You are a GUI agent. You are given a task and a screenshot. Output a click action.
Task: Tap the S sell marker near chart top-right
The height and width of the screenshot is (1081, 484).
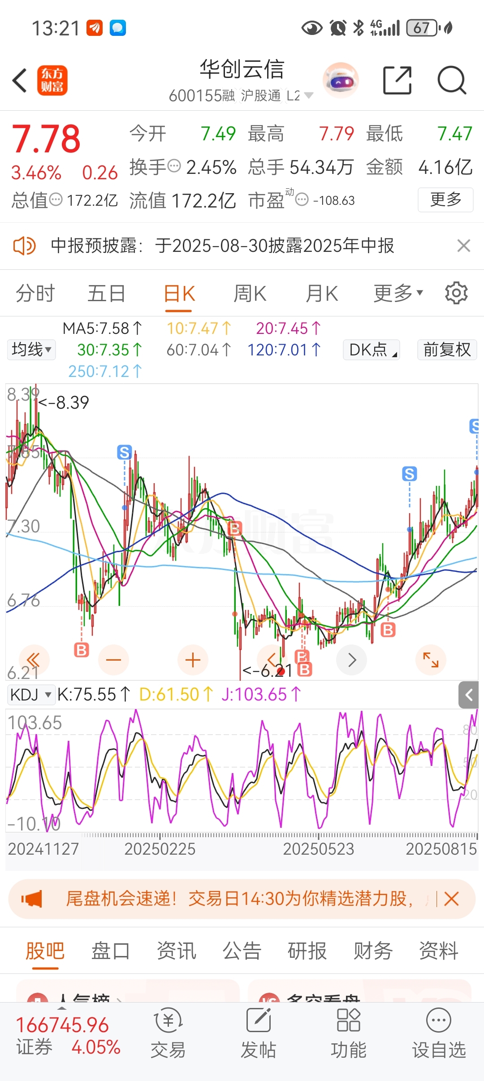tap(474, 426)
